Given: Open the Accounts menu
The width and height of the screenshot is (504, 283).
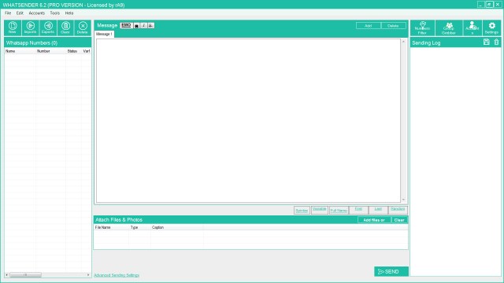Looking at the screenshot, I should click(37, 13).
